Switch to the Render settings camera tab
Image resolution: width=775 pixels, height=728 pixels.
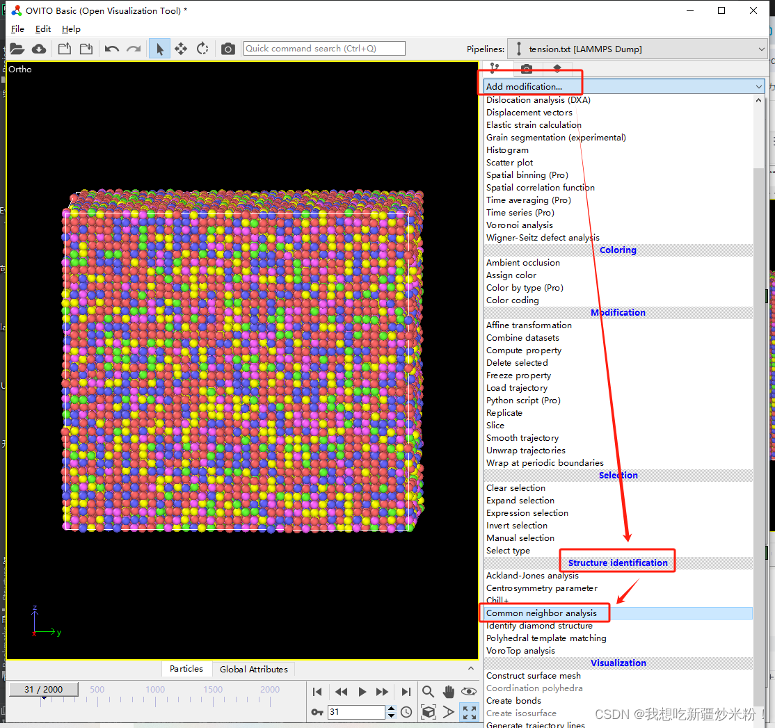click(527, 68)
